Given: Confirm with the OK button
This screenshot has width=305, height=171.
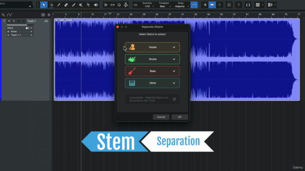Looking at the screenshot, I should (180, 117).
